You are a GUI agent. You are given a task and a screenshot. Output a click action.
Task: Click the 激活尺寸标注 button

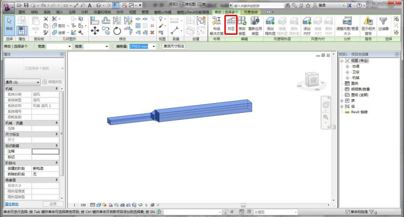[174, 46]
